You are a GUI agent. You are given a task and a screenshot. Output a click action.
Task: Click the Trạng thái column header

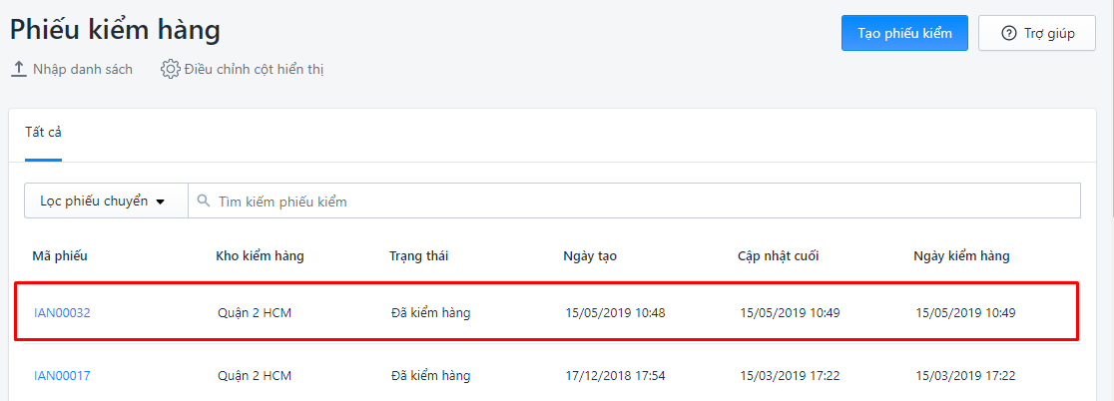click(418, 256)
